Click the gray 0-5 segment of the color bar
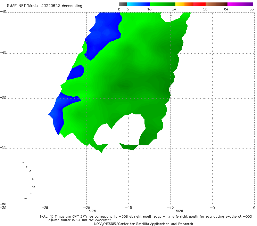This screenshot has width=257, height=226. tap(123, 4)
